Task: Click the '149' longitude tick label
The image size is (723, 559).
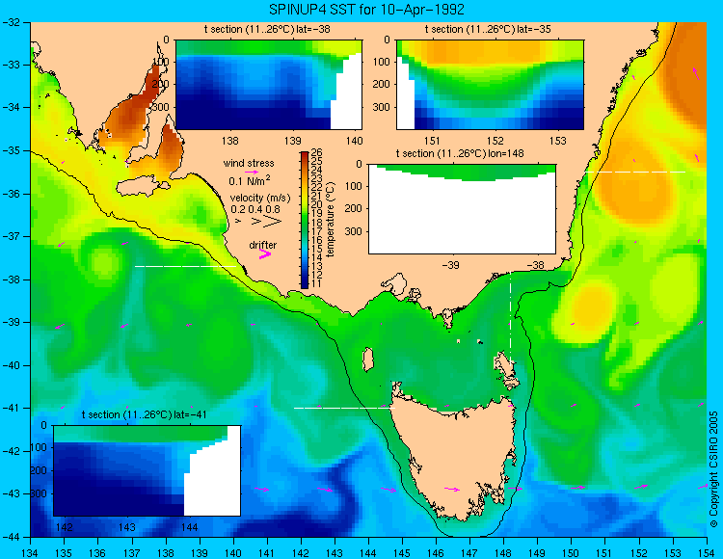Action: [x=537, y=553]
